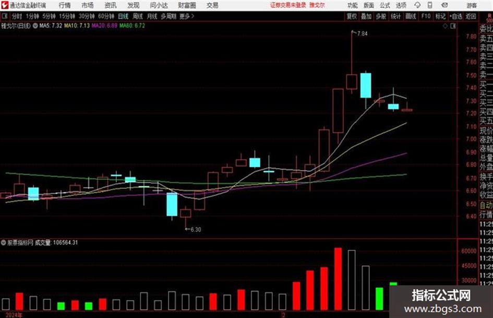The height and width of the screenshot is (318, 493).
Task: Open the 市场 menu
Action: point(88,5)
